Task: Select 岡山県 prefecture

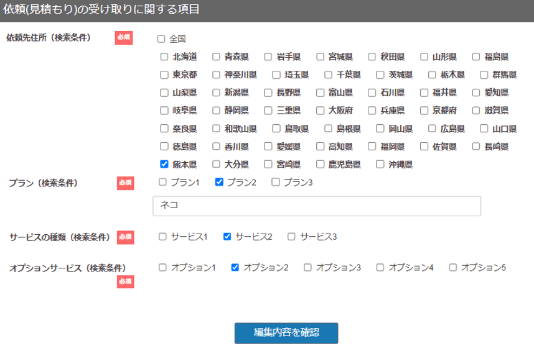Action: (x=380, y=129)
